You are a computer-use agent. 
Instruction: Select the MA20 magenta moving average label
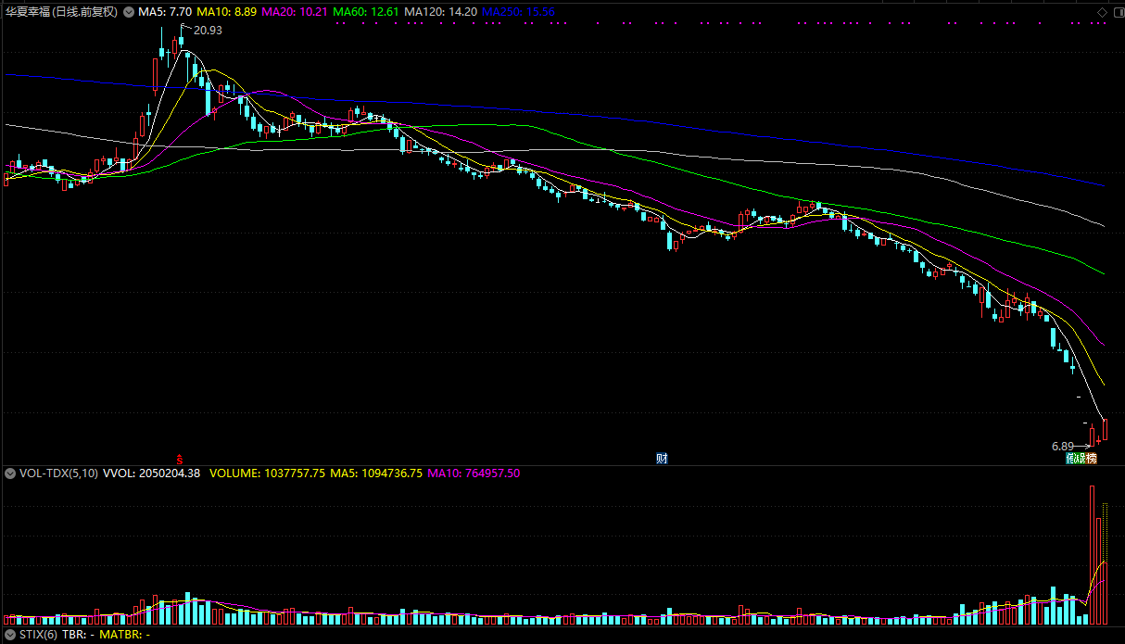(292, 11)
